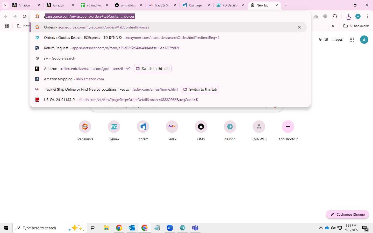The image size is (373, 233).
Task: Select Orders / Quotes Search ECExpress suggestion
Action: [x=168, y=38]
